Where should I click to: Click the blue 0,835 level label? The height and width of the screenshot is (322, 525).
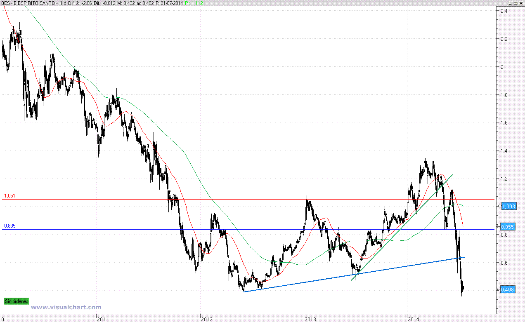9,226
